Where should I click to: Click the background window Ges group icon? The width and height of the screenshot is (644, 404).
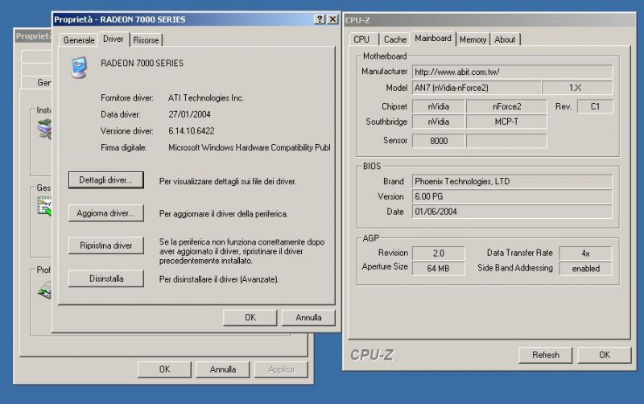coord(44,207)
